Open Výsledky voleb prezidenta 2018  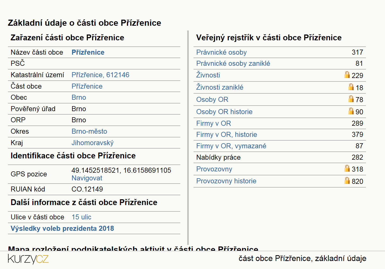pyautogui.click(x=62, y=228)
